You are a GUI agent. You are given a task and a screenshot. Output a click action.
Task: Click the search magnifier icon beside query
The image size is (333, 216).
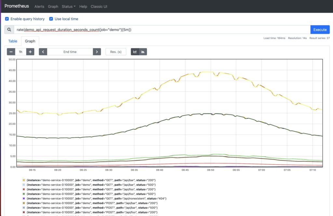(9, 30)
